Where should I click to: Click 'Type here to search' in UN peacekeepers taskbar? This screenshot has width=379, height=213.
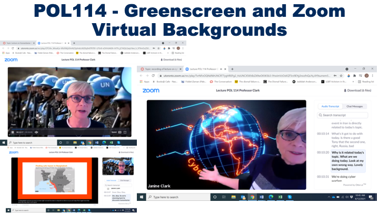33,143
